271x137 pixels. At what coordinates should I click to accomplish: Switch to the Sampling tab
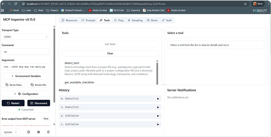click(135, 20)
